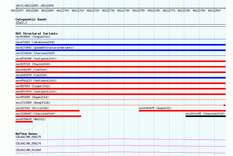Select the nsv6541623 (Sedlazeck2020) label
Viewport: 233px width, 156px height.
click(36, 81)
